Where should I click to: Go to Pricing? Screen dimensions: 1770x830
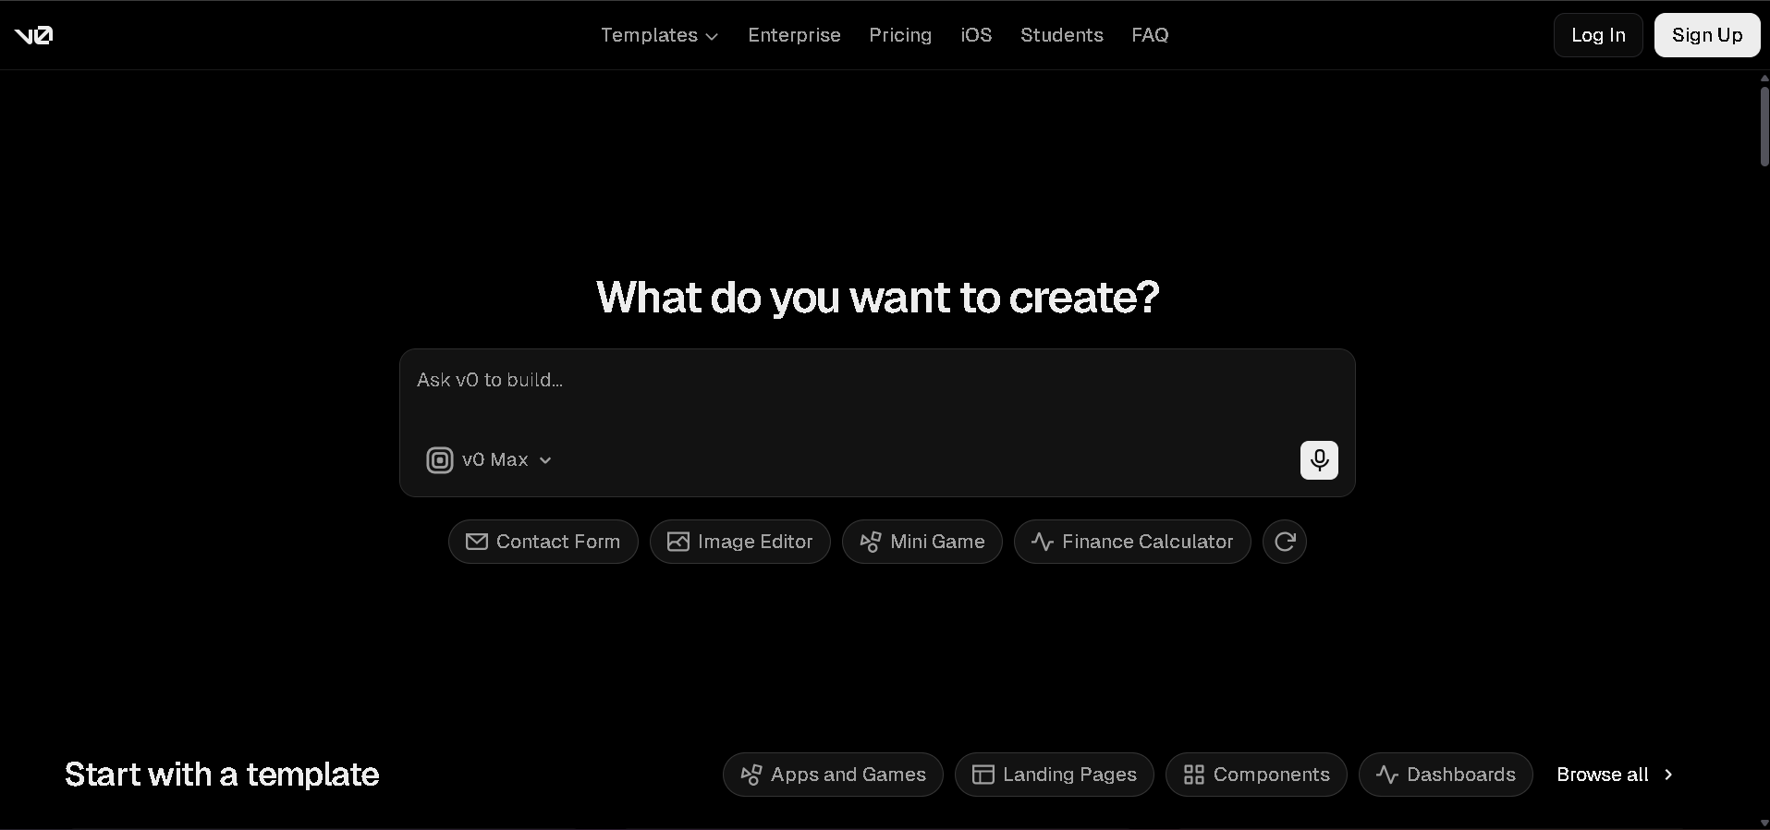pyautogui.click(x=900, y=35)
